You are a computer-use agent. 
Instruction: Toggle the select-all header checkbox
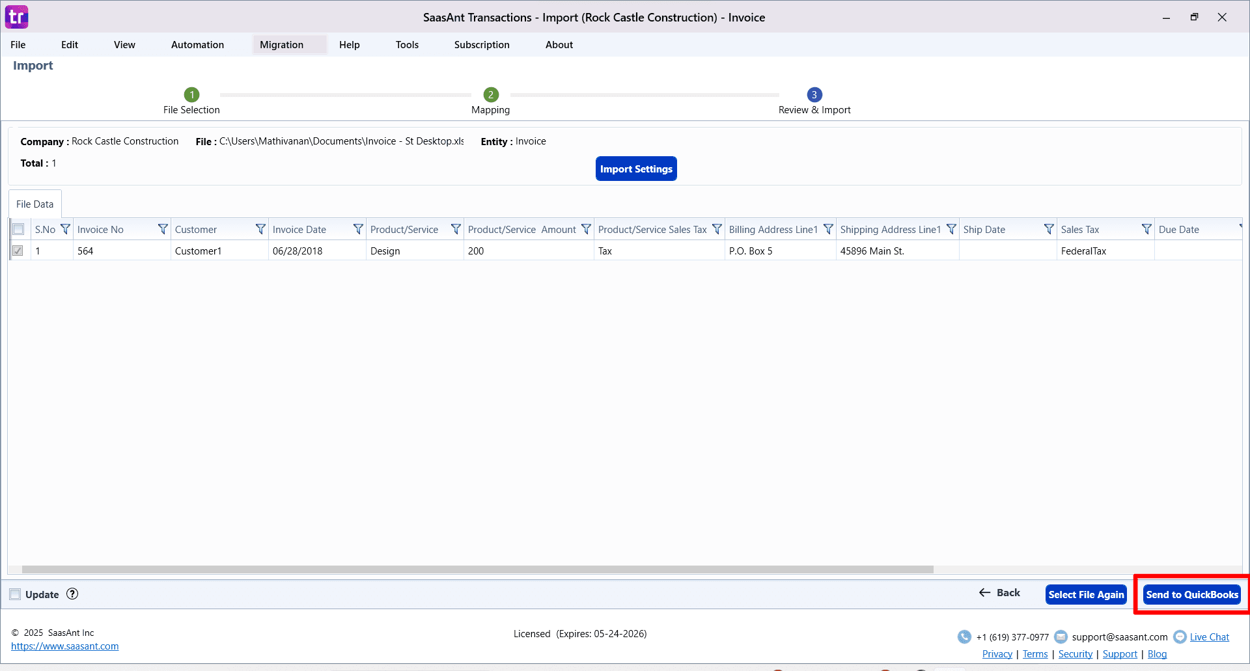pyautogui.click(x=18, y=229)
